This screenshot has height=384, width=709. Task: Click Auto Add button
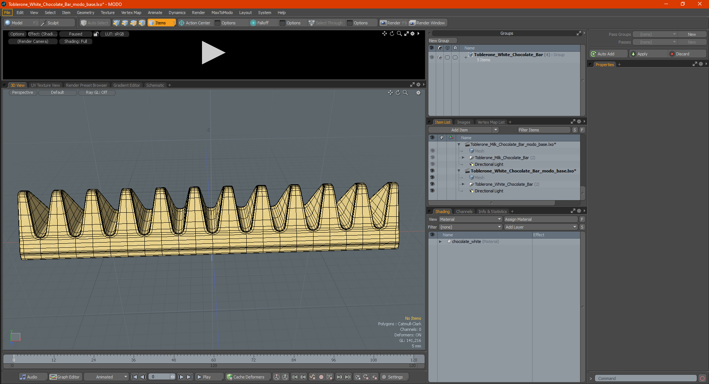[x=609, y=54]
